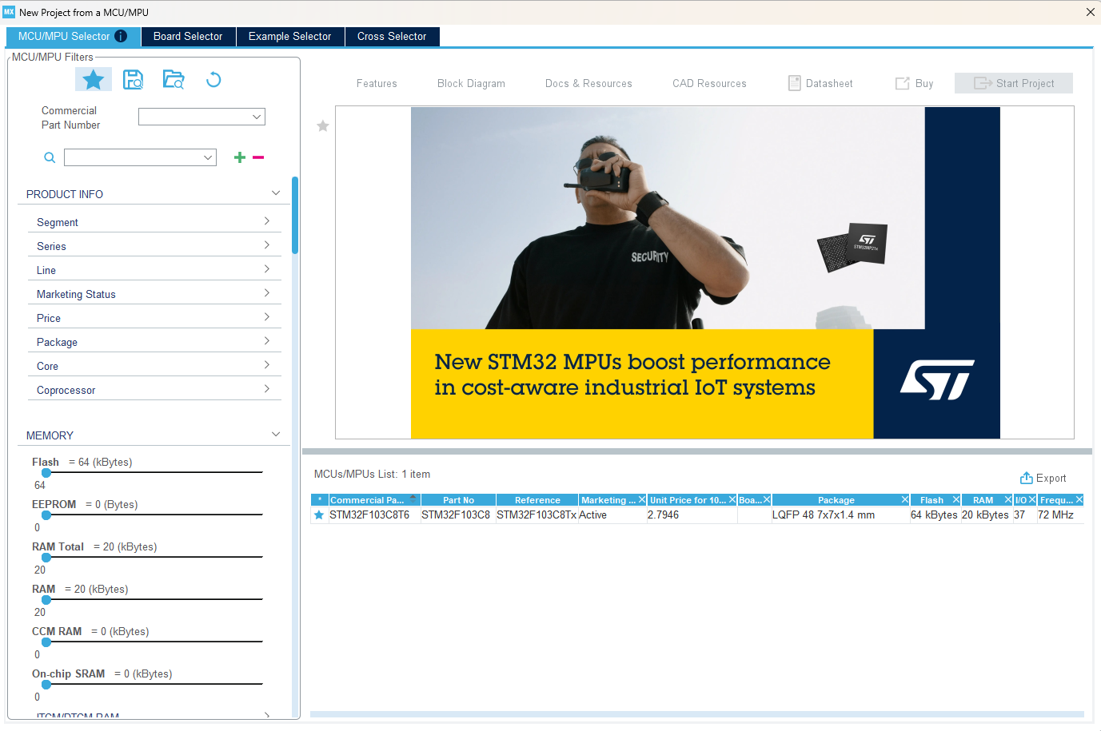This screenshot has height=731, width=1101.
Task: Switch to the Example Selector tab
Action: coord(289,36)
